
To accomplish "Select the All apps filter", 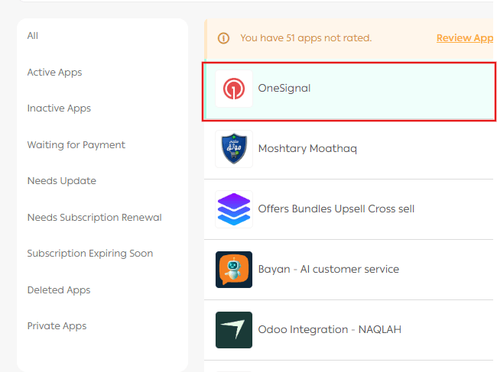I will click(33, 36).
